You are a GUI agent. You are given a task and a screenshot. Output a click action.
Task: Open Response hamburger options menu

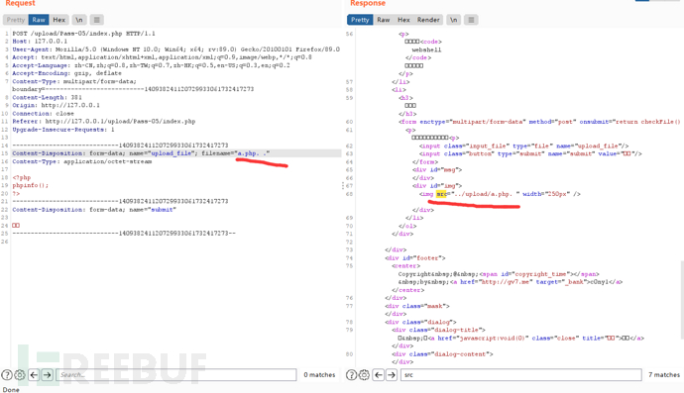point(471,20)
